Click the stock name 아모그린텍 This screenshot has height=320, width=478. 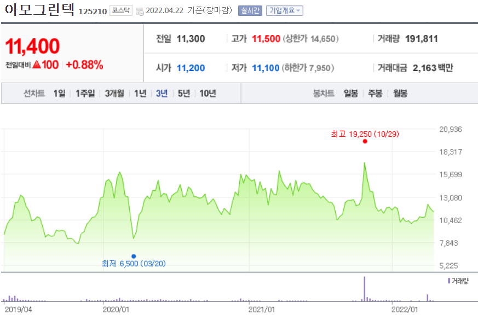point(39,9)
